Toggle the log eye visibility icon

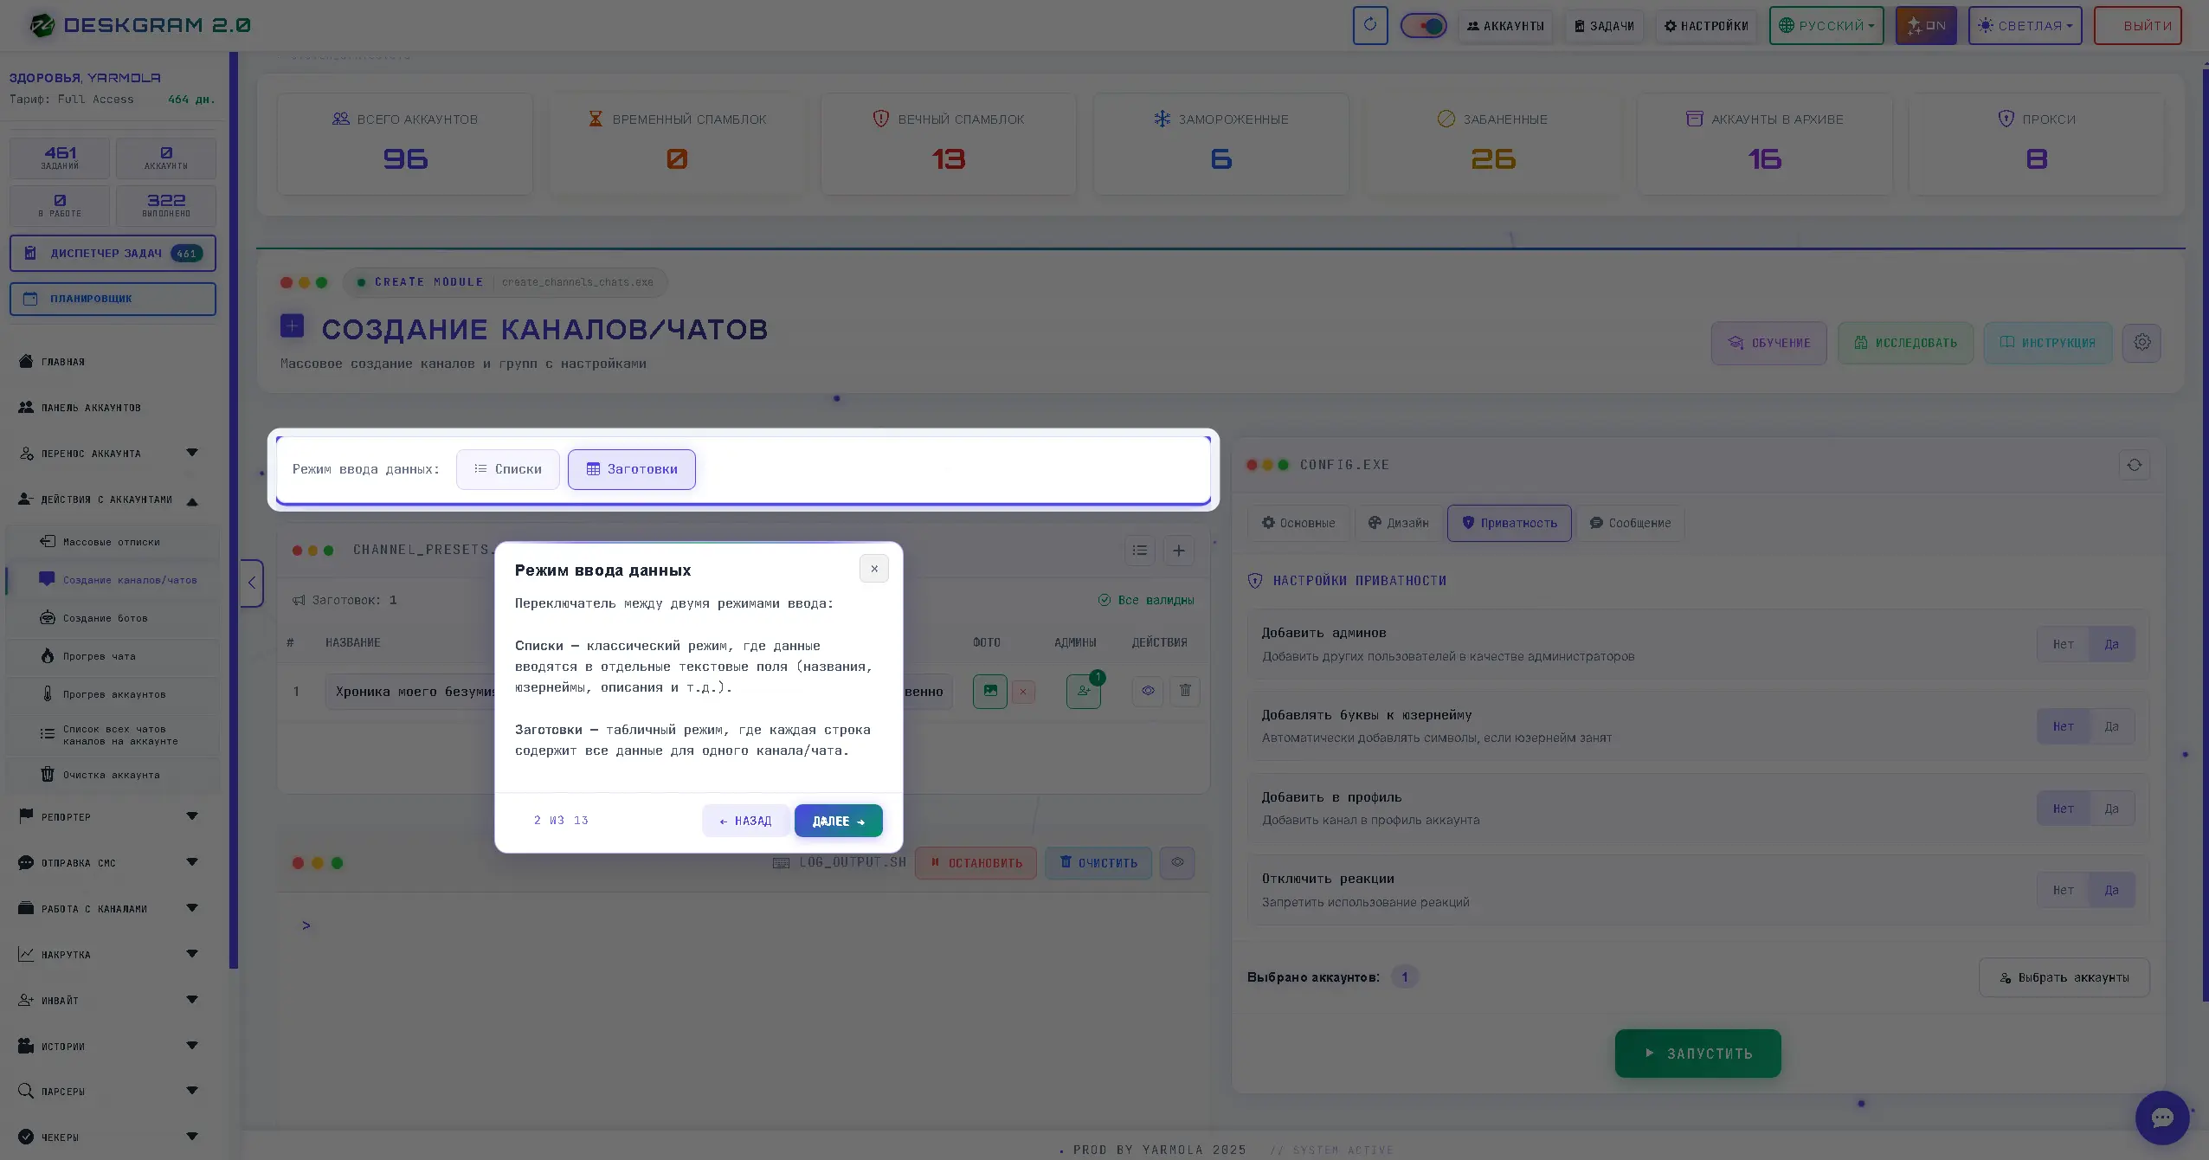[1177, 862]
